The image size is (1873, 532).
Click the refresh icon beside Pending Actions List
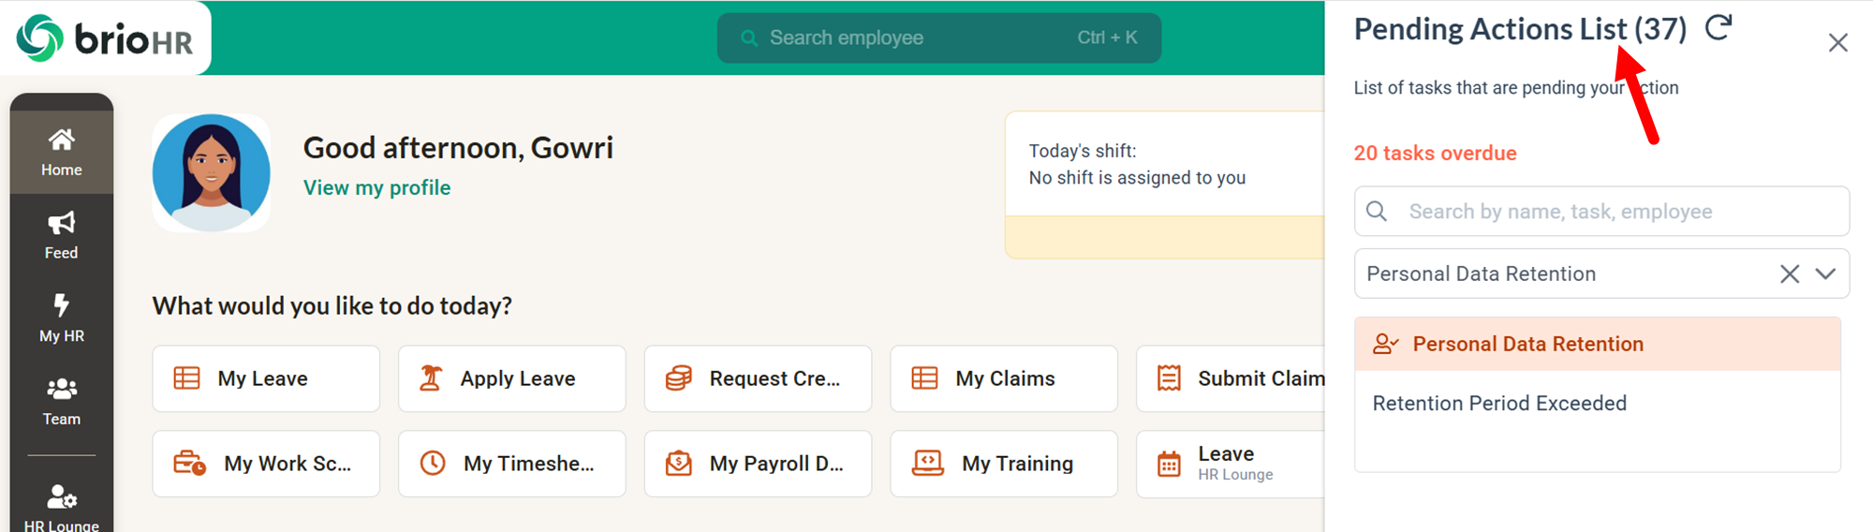coord(1718,28)
